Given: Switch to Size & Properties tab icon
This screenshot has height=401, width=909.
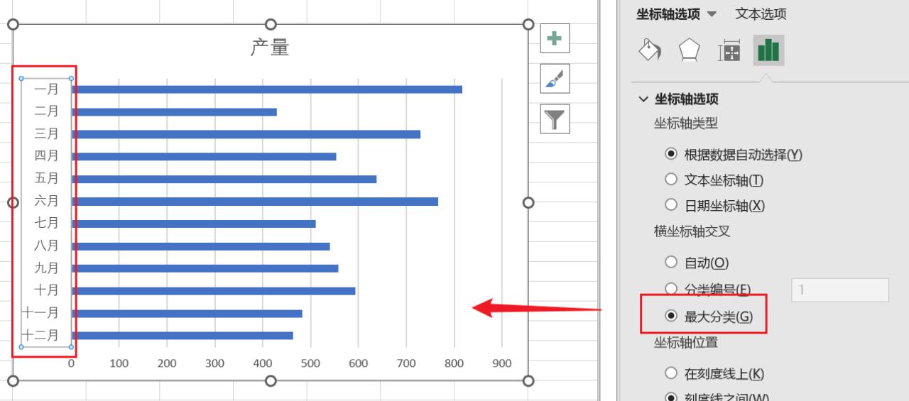Looking at the screenshot, I should [729, 51].
